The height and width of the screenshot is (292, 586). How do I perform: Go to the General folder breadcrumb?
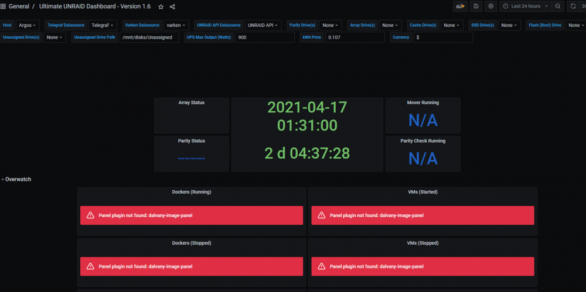pos(19,6)
